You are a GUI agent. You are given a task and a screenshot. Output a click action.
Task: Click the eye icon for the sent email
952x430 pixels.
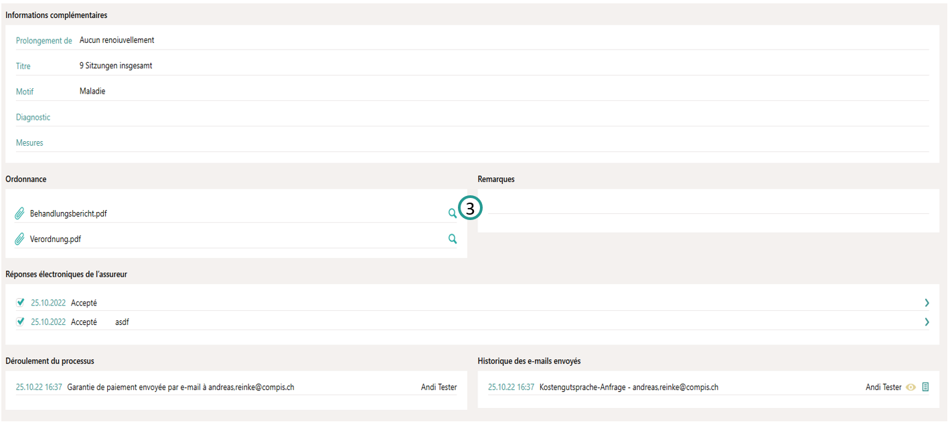[910, 387]
